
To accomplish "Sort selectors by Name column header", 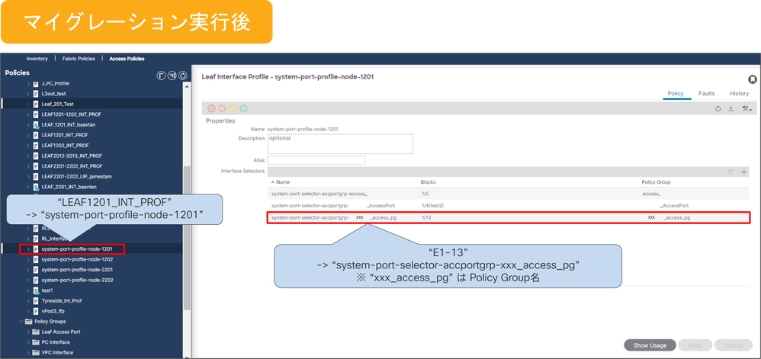I will [x=282, y=182].
